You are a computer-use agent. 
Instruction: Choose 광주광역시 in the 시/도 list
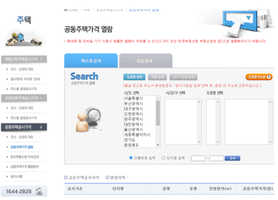133,119
